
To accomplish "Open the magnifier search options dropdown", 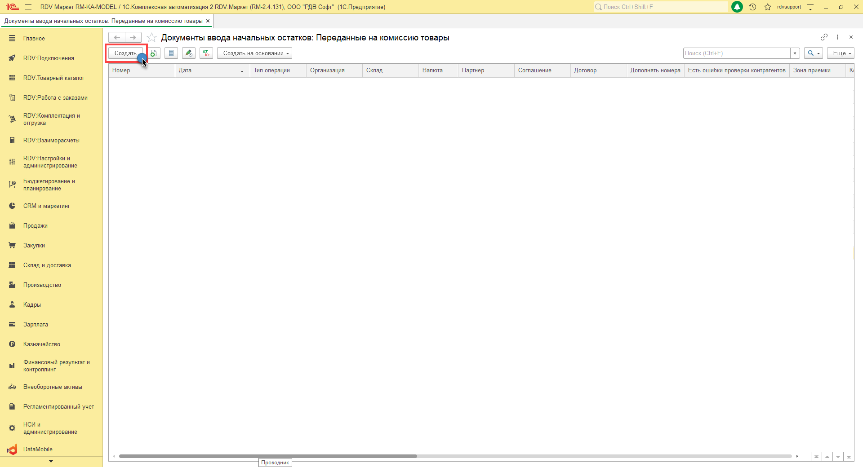I will (x=814, y=53).
